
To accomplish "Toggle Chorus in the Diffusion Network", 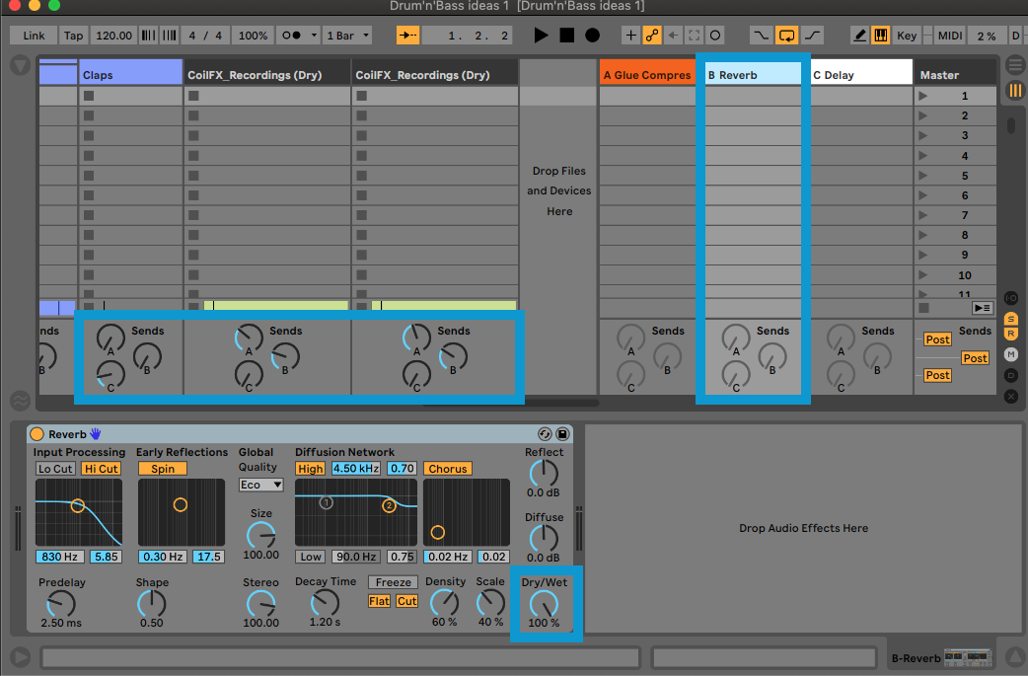I will [447, 469].
